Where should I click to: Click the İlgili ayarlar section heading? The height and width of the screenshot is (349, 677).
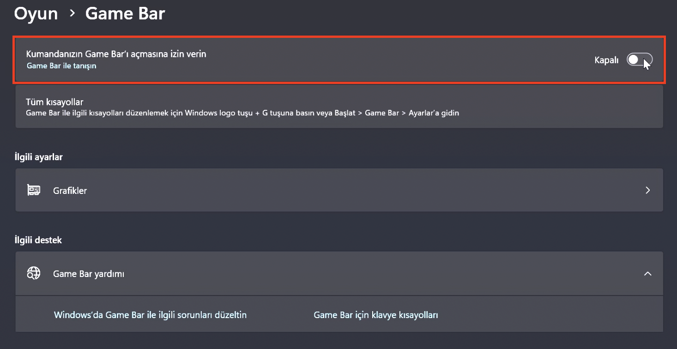[38, 157]
